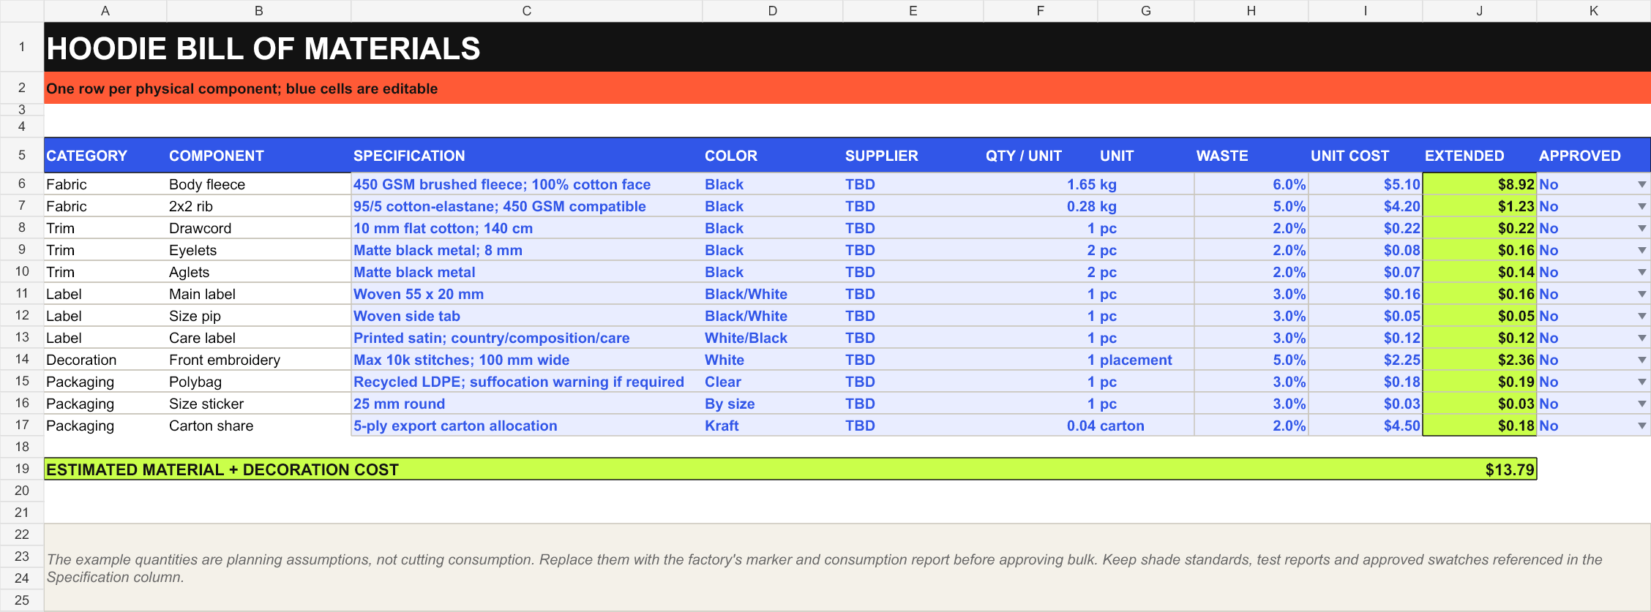Screen dimensions: 1651x612
Task: Click 'ESTIMATED MATERIAL + DECORATION COST' label
Action: click(222, 469)
